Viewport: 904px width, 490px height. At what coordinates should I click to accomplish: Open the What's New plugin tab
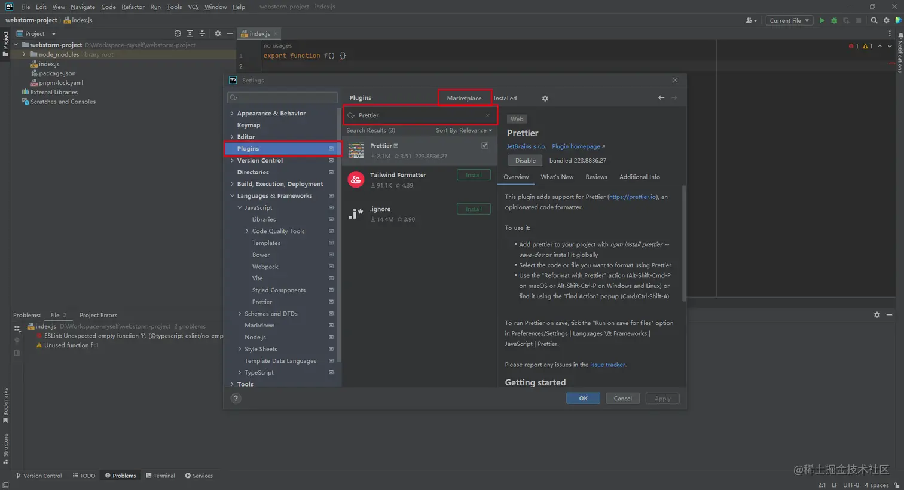tap(557, 177)
